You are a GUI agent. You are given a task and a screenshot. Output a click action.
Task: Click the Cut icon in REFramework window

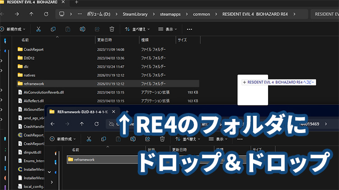point(90,139)
